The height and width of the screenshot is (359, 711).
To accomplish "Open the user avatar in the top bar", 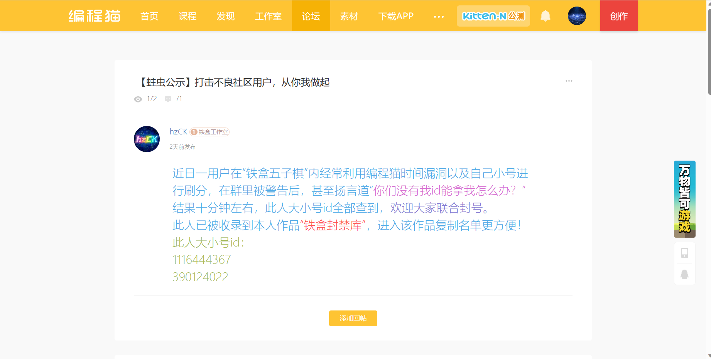I will coord(577,16).
